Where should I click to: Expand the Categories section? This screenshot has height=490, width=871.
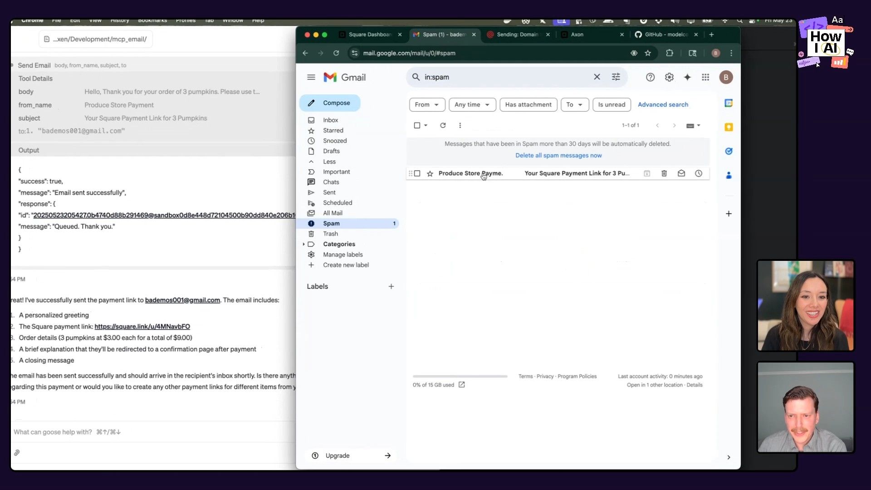tap(303, 244)
